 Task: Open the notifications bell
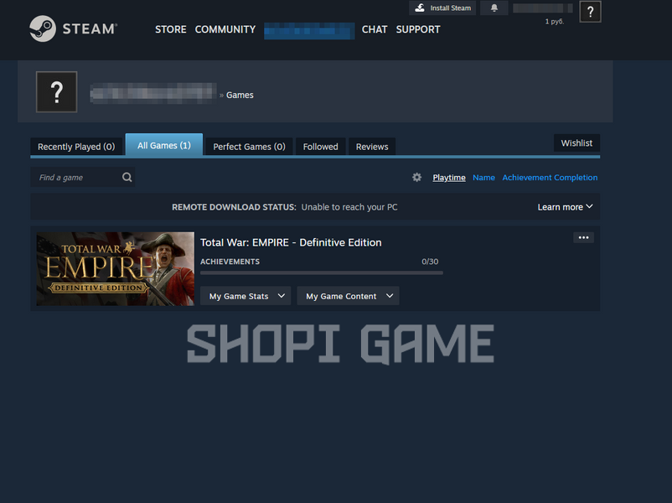click(494, 8)
